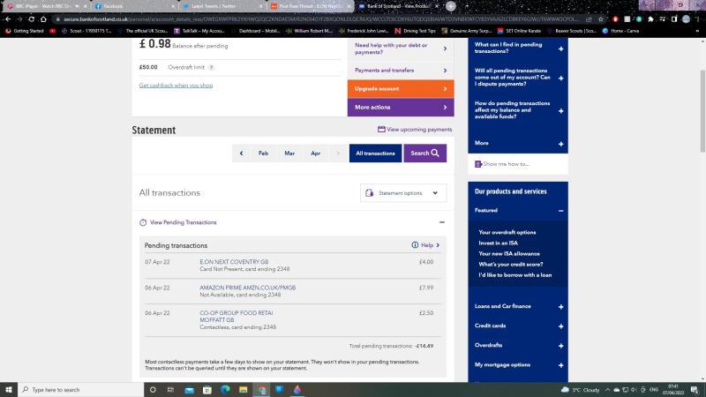
Task: Click the Show me how to icon
Action: (478, 164)
